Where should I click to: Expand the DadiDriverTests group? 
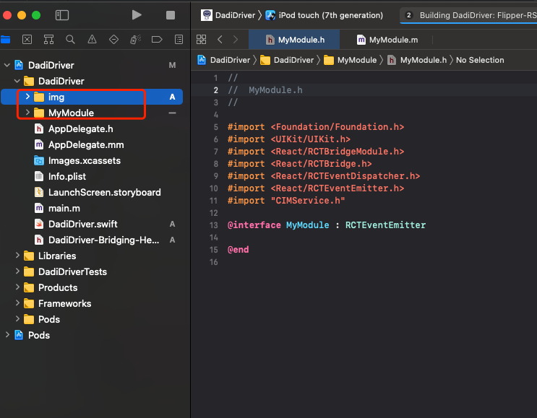[x=17, y=271]
